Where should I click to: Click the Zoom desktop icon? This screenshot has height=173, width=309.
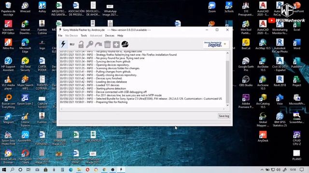click(212, 8)
